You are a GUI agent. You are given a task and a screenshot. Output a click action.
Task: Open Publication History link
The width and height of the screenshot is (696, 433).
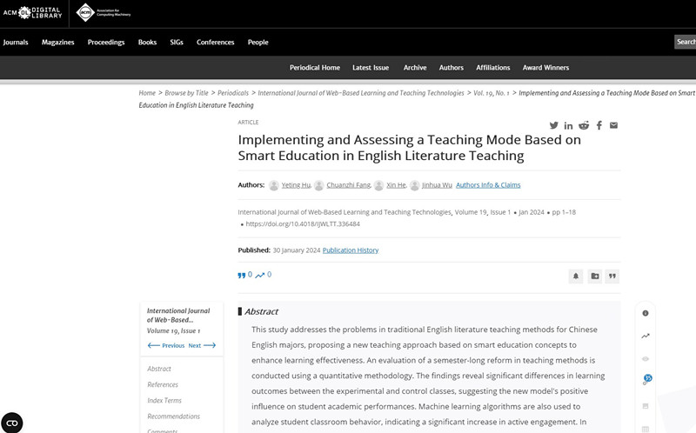click(x=351, y=250)
